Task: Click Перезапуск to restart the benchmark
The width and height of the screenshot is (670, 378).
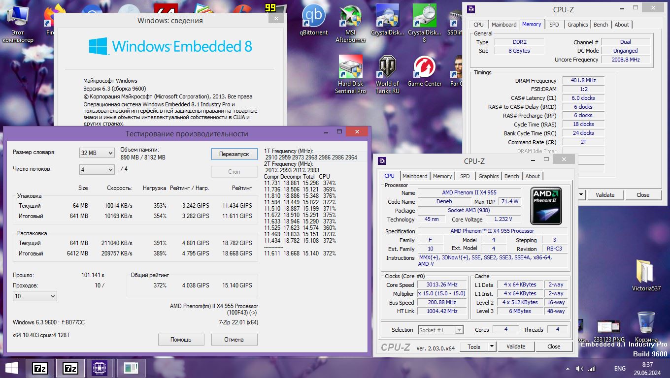Action: coord(234,154)
